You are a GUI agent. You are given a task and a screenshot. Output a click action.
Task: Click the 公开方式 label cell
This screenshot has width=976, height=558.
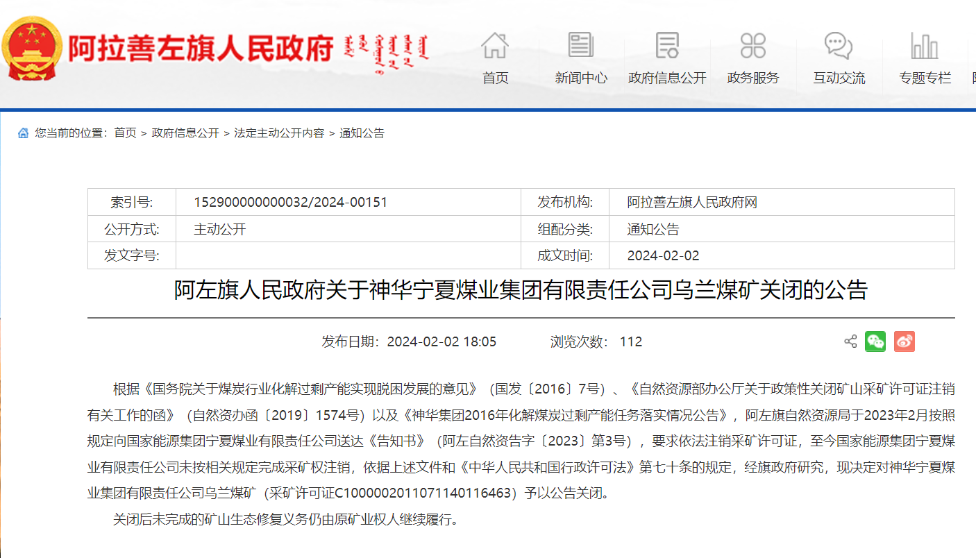pyautogui.click(x=132, y=230)
